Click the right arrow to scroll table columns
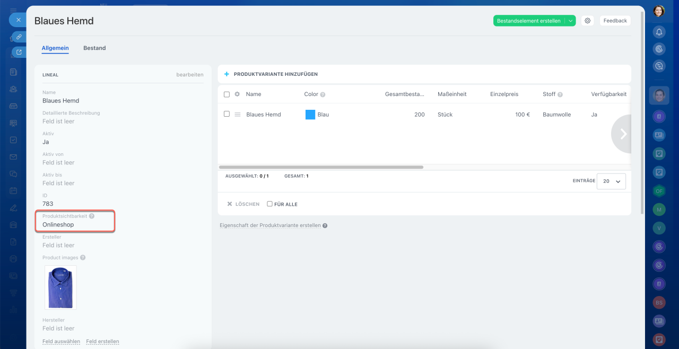 [x=623, y=134]
